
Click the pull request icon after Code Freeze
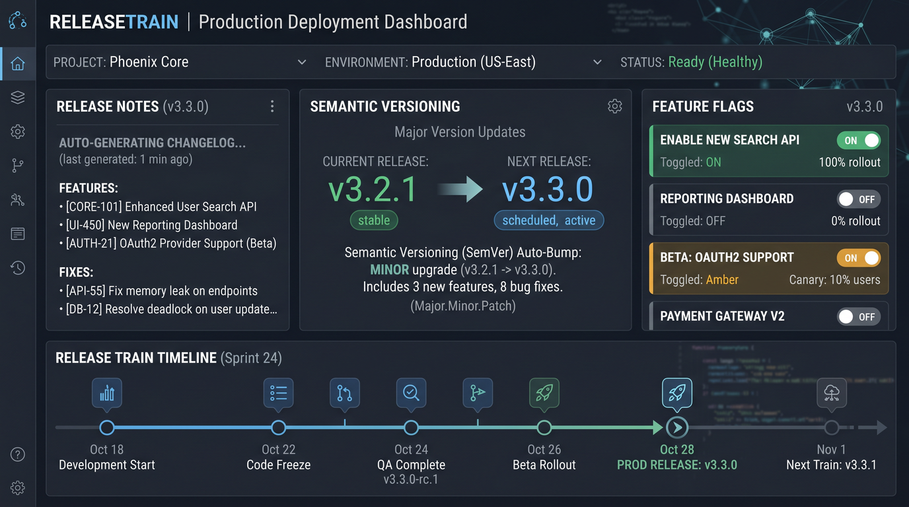click(345, 393)
